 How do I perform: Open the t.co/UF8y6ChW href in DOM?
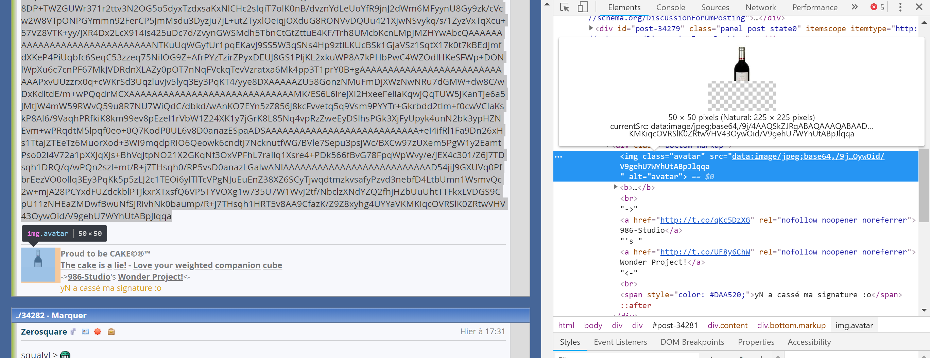tap(705, 252)
